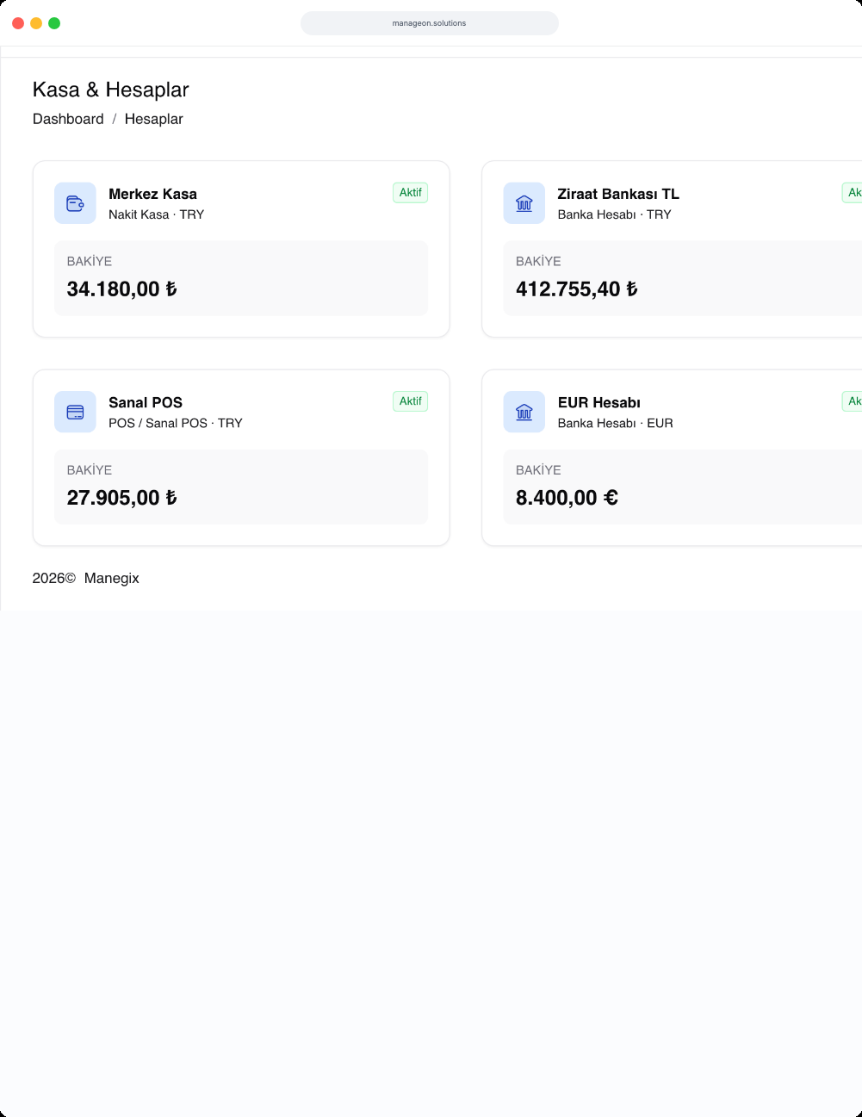Click the Aktif badge on Sanal POS
The image size is (862, 1117).
pos(411,401)
